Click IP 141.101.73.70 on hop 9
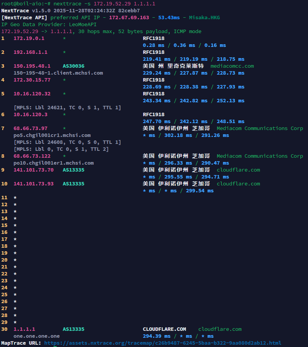Viewport: 308px width, 347px height. click(33, 170)
